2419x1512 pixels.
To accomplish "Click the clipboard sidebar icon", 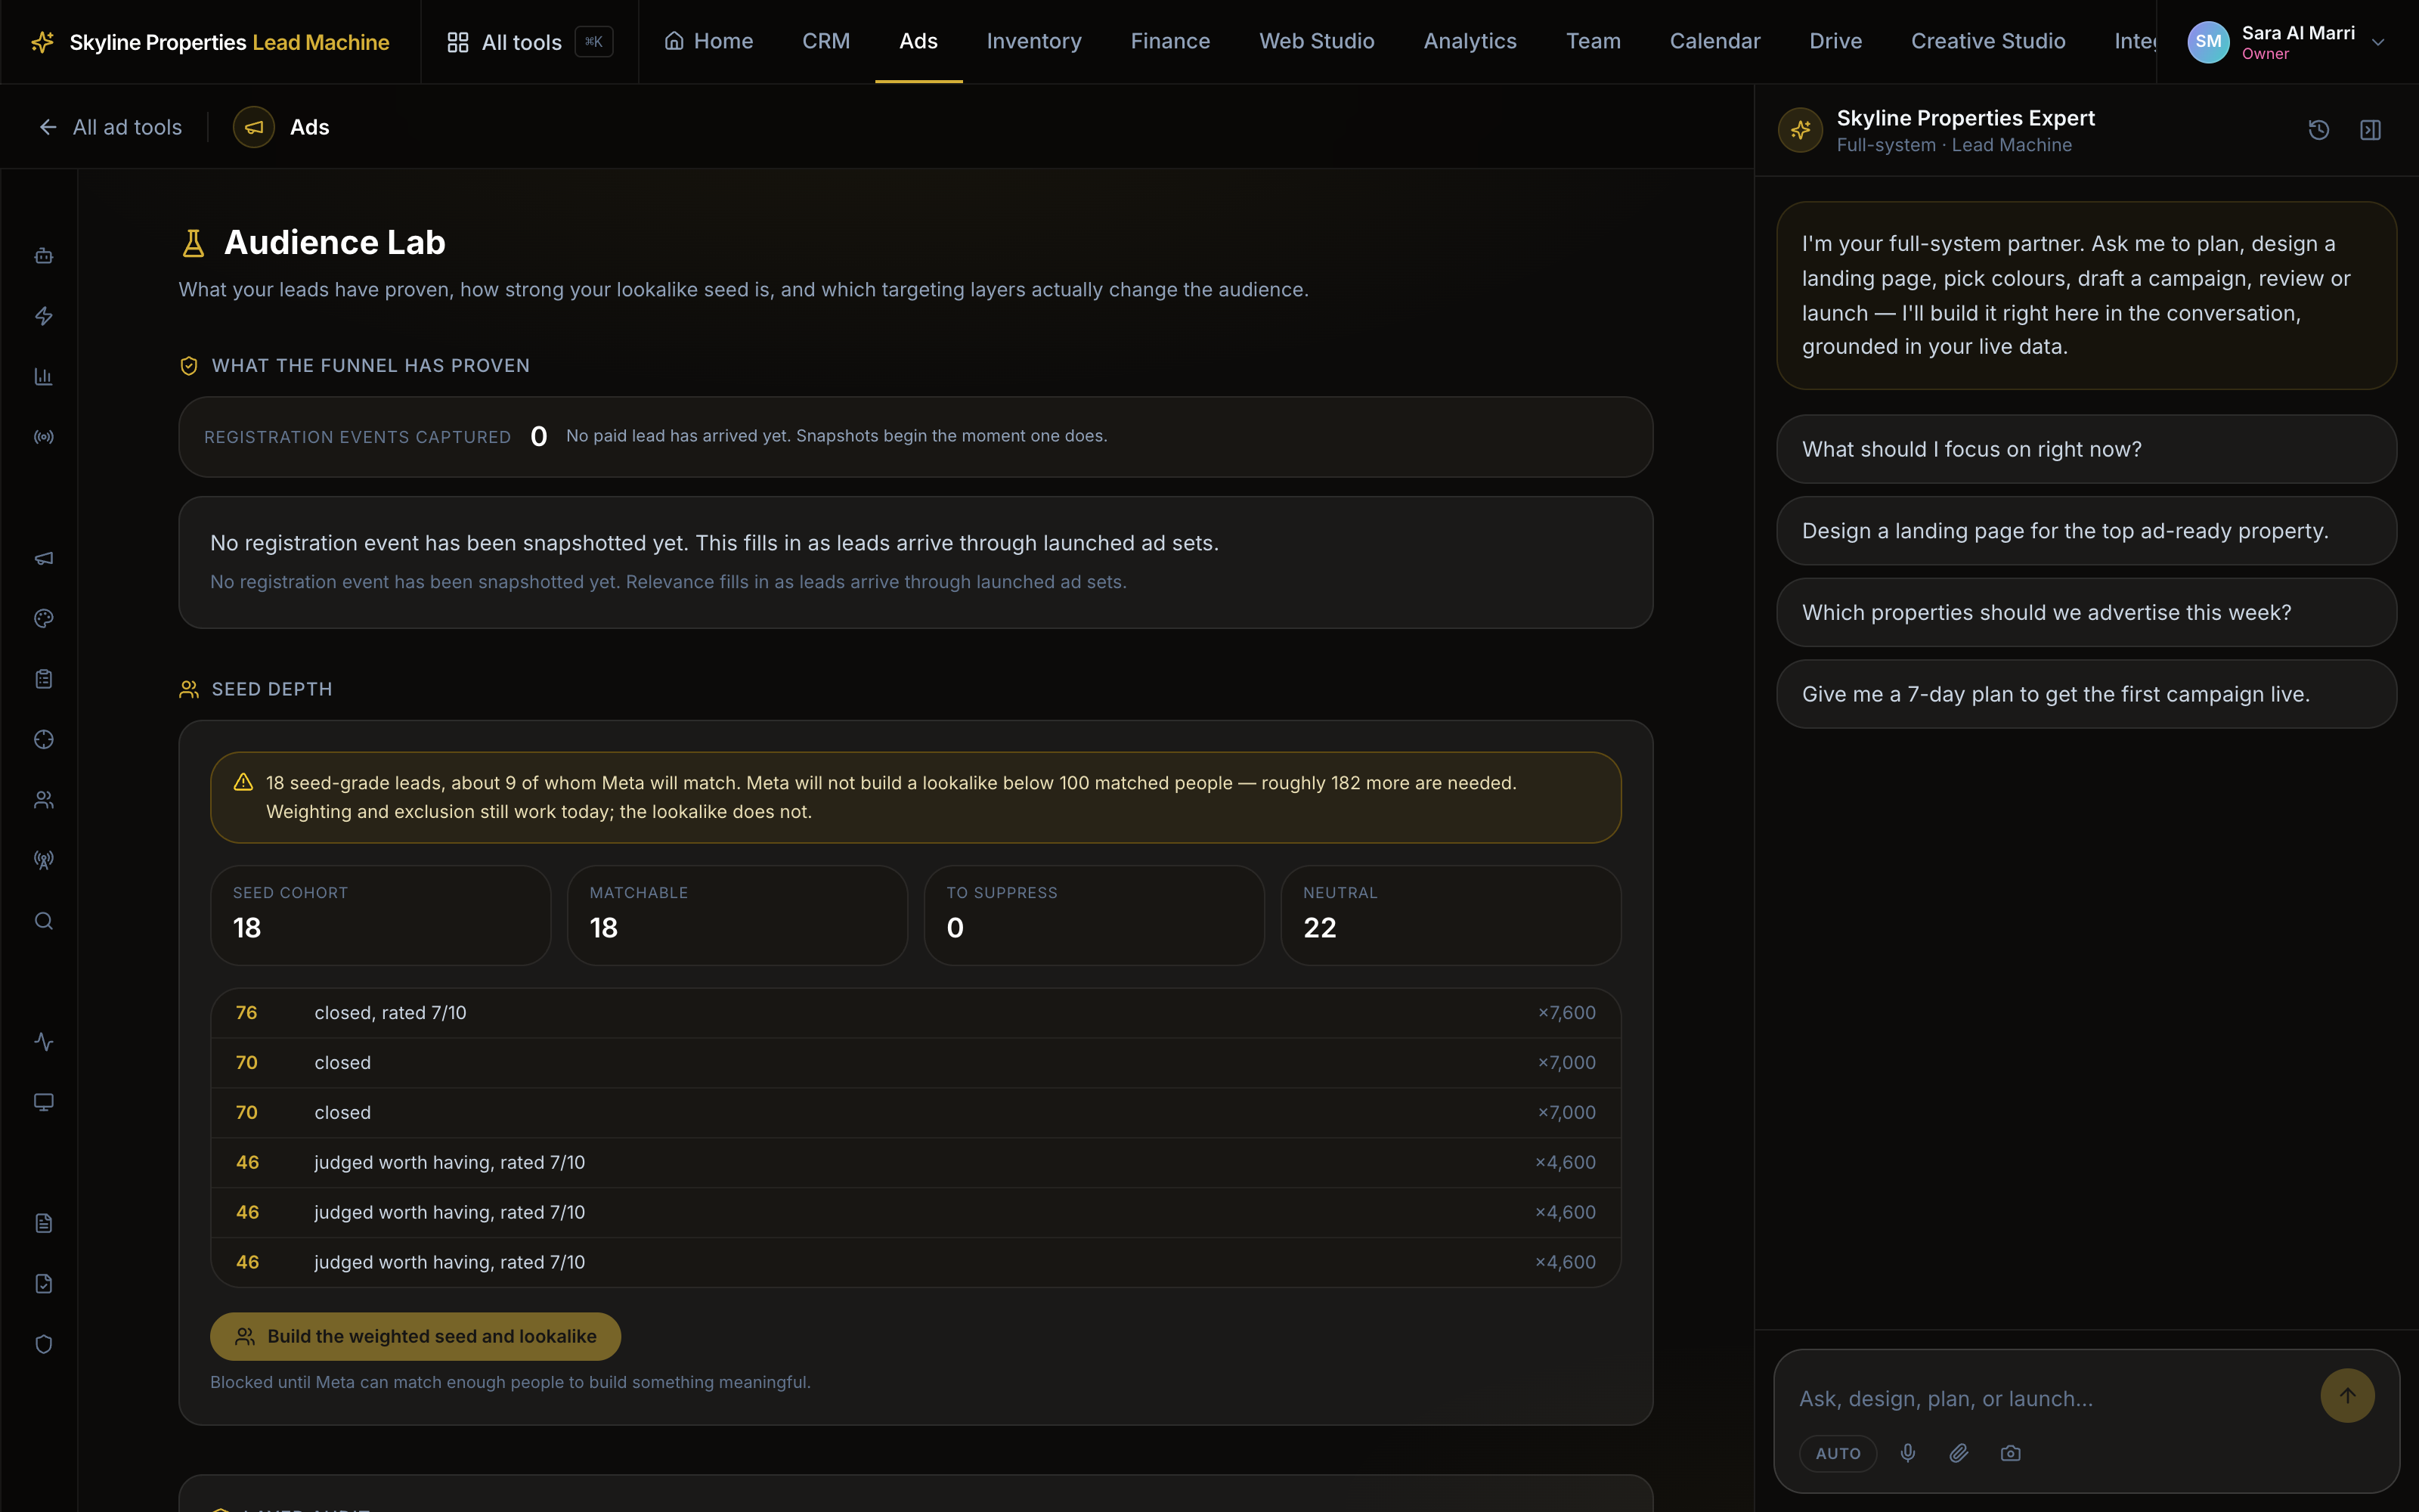I will tap(44, 679).
